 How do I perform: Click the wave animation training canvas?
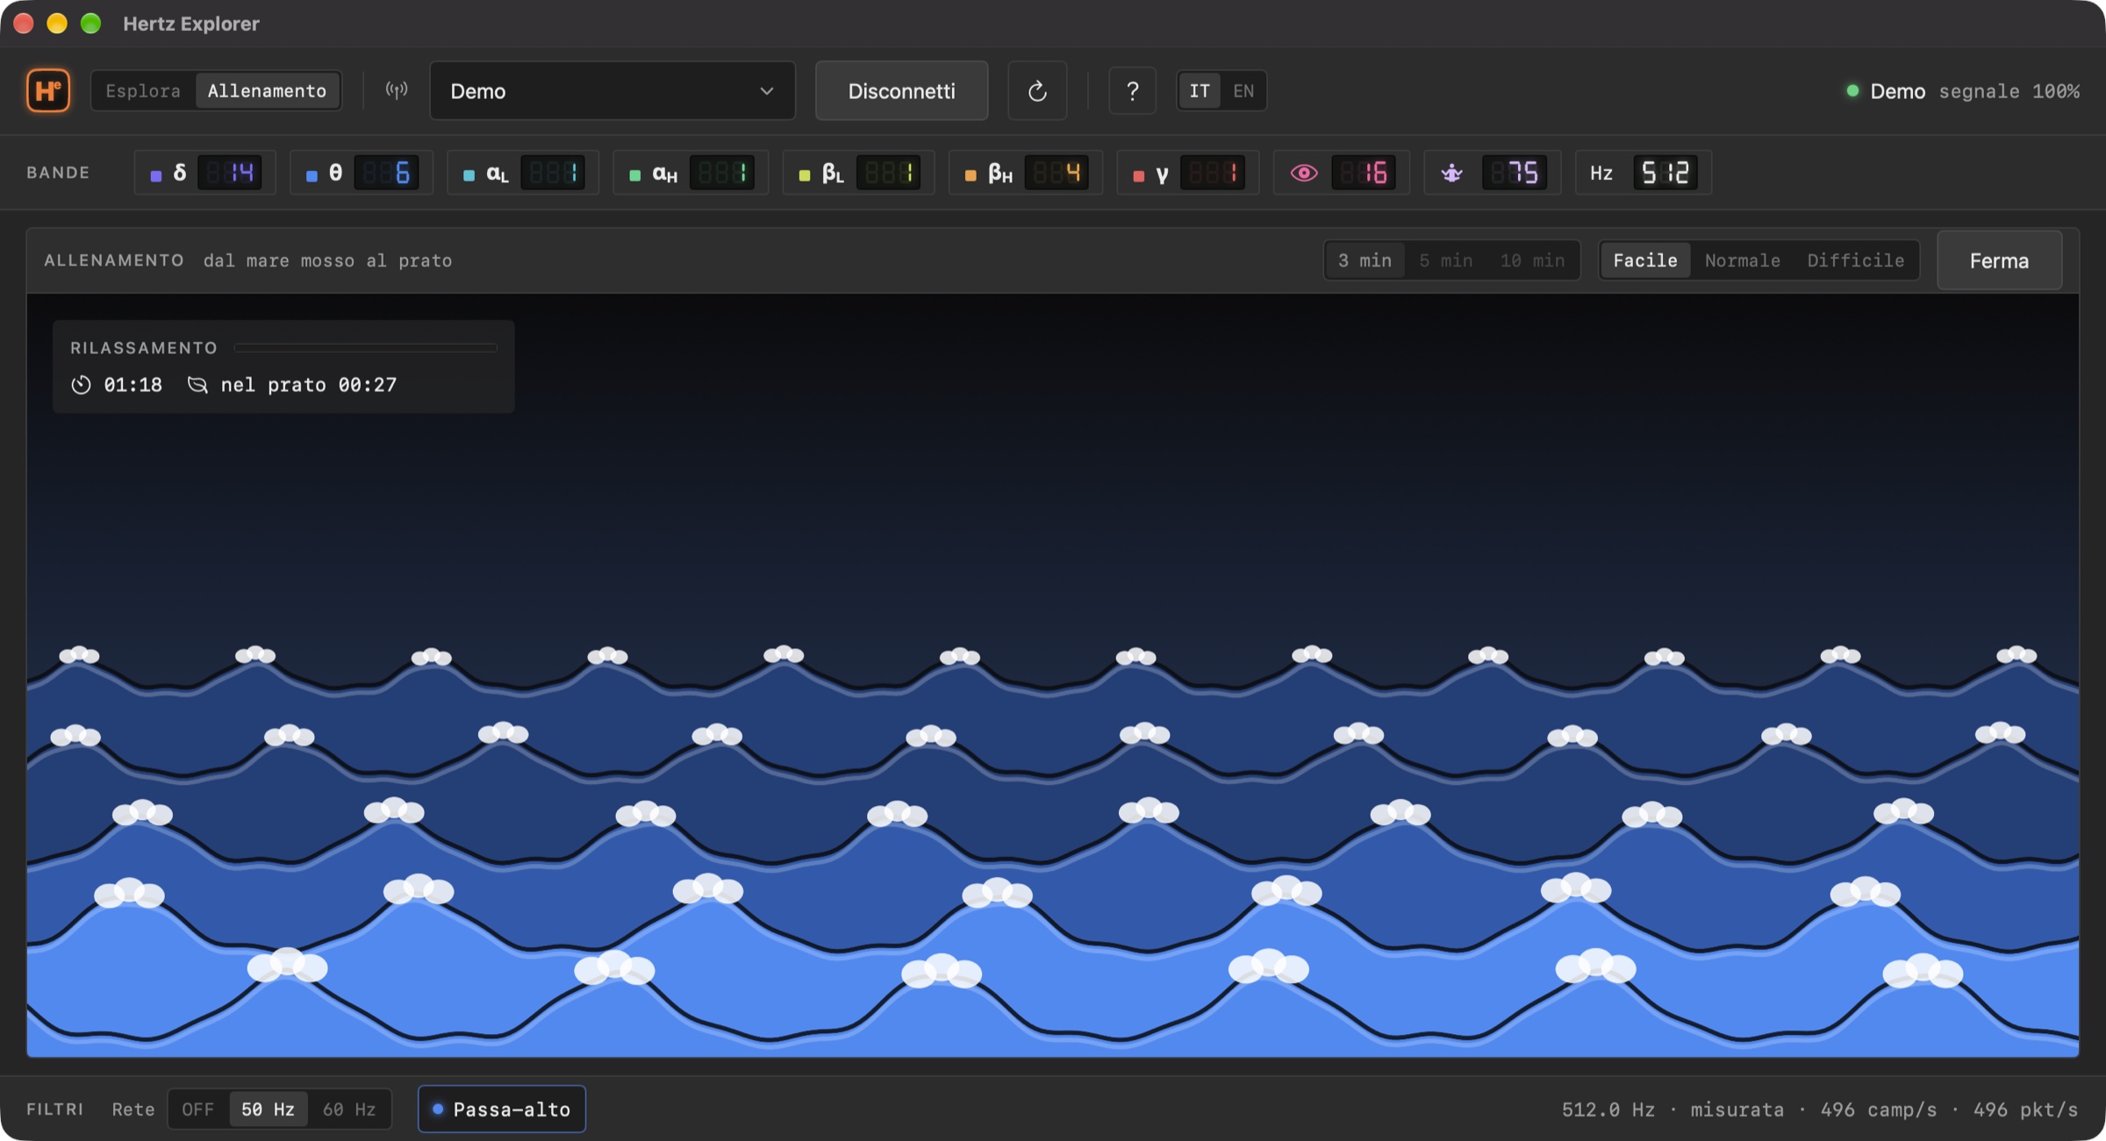pyautogui.click(x=1053, y=675)
